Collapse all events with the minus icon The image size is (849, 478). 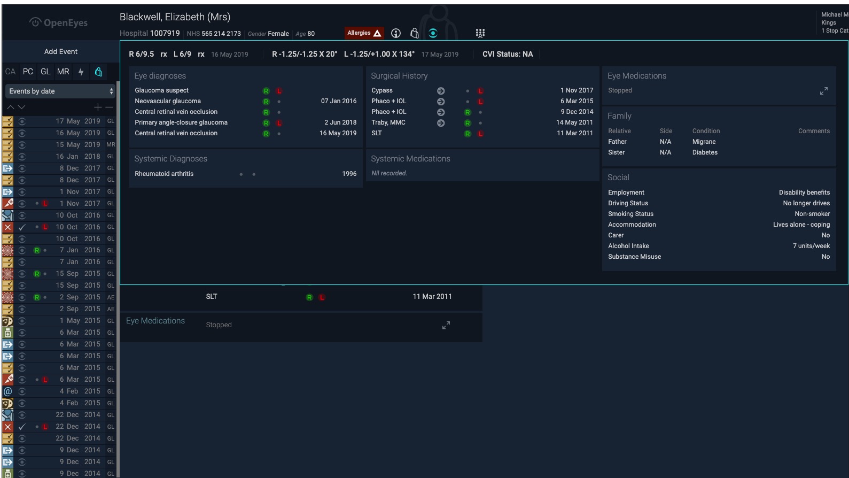110,107
